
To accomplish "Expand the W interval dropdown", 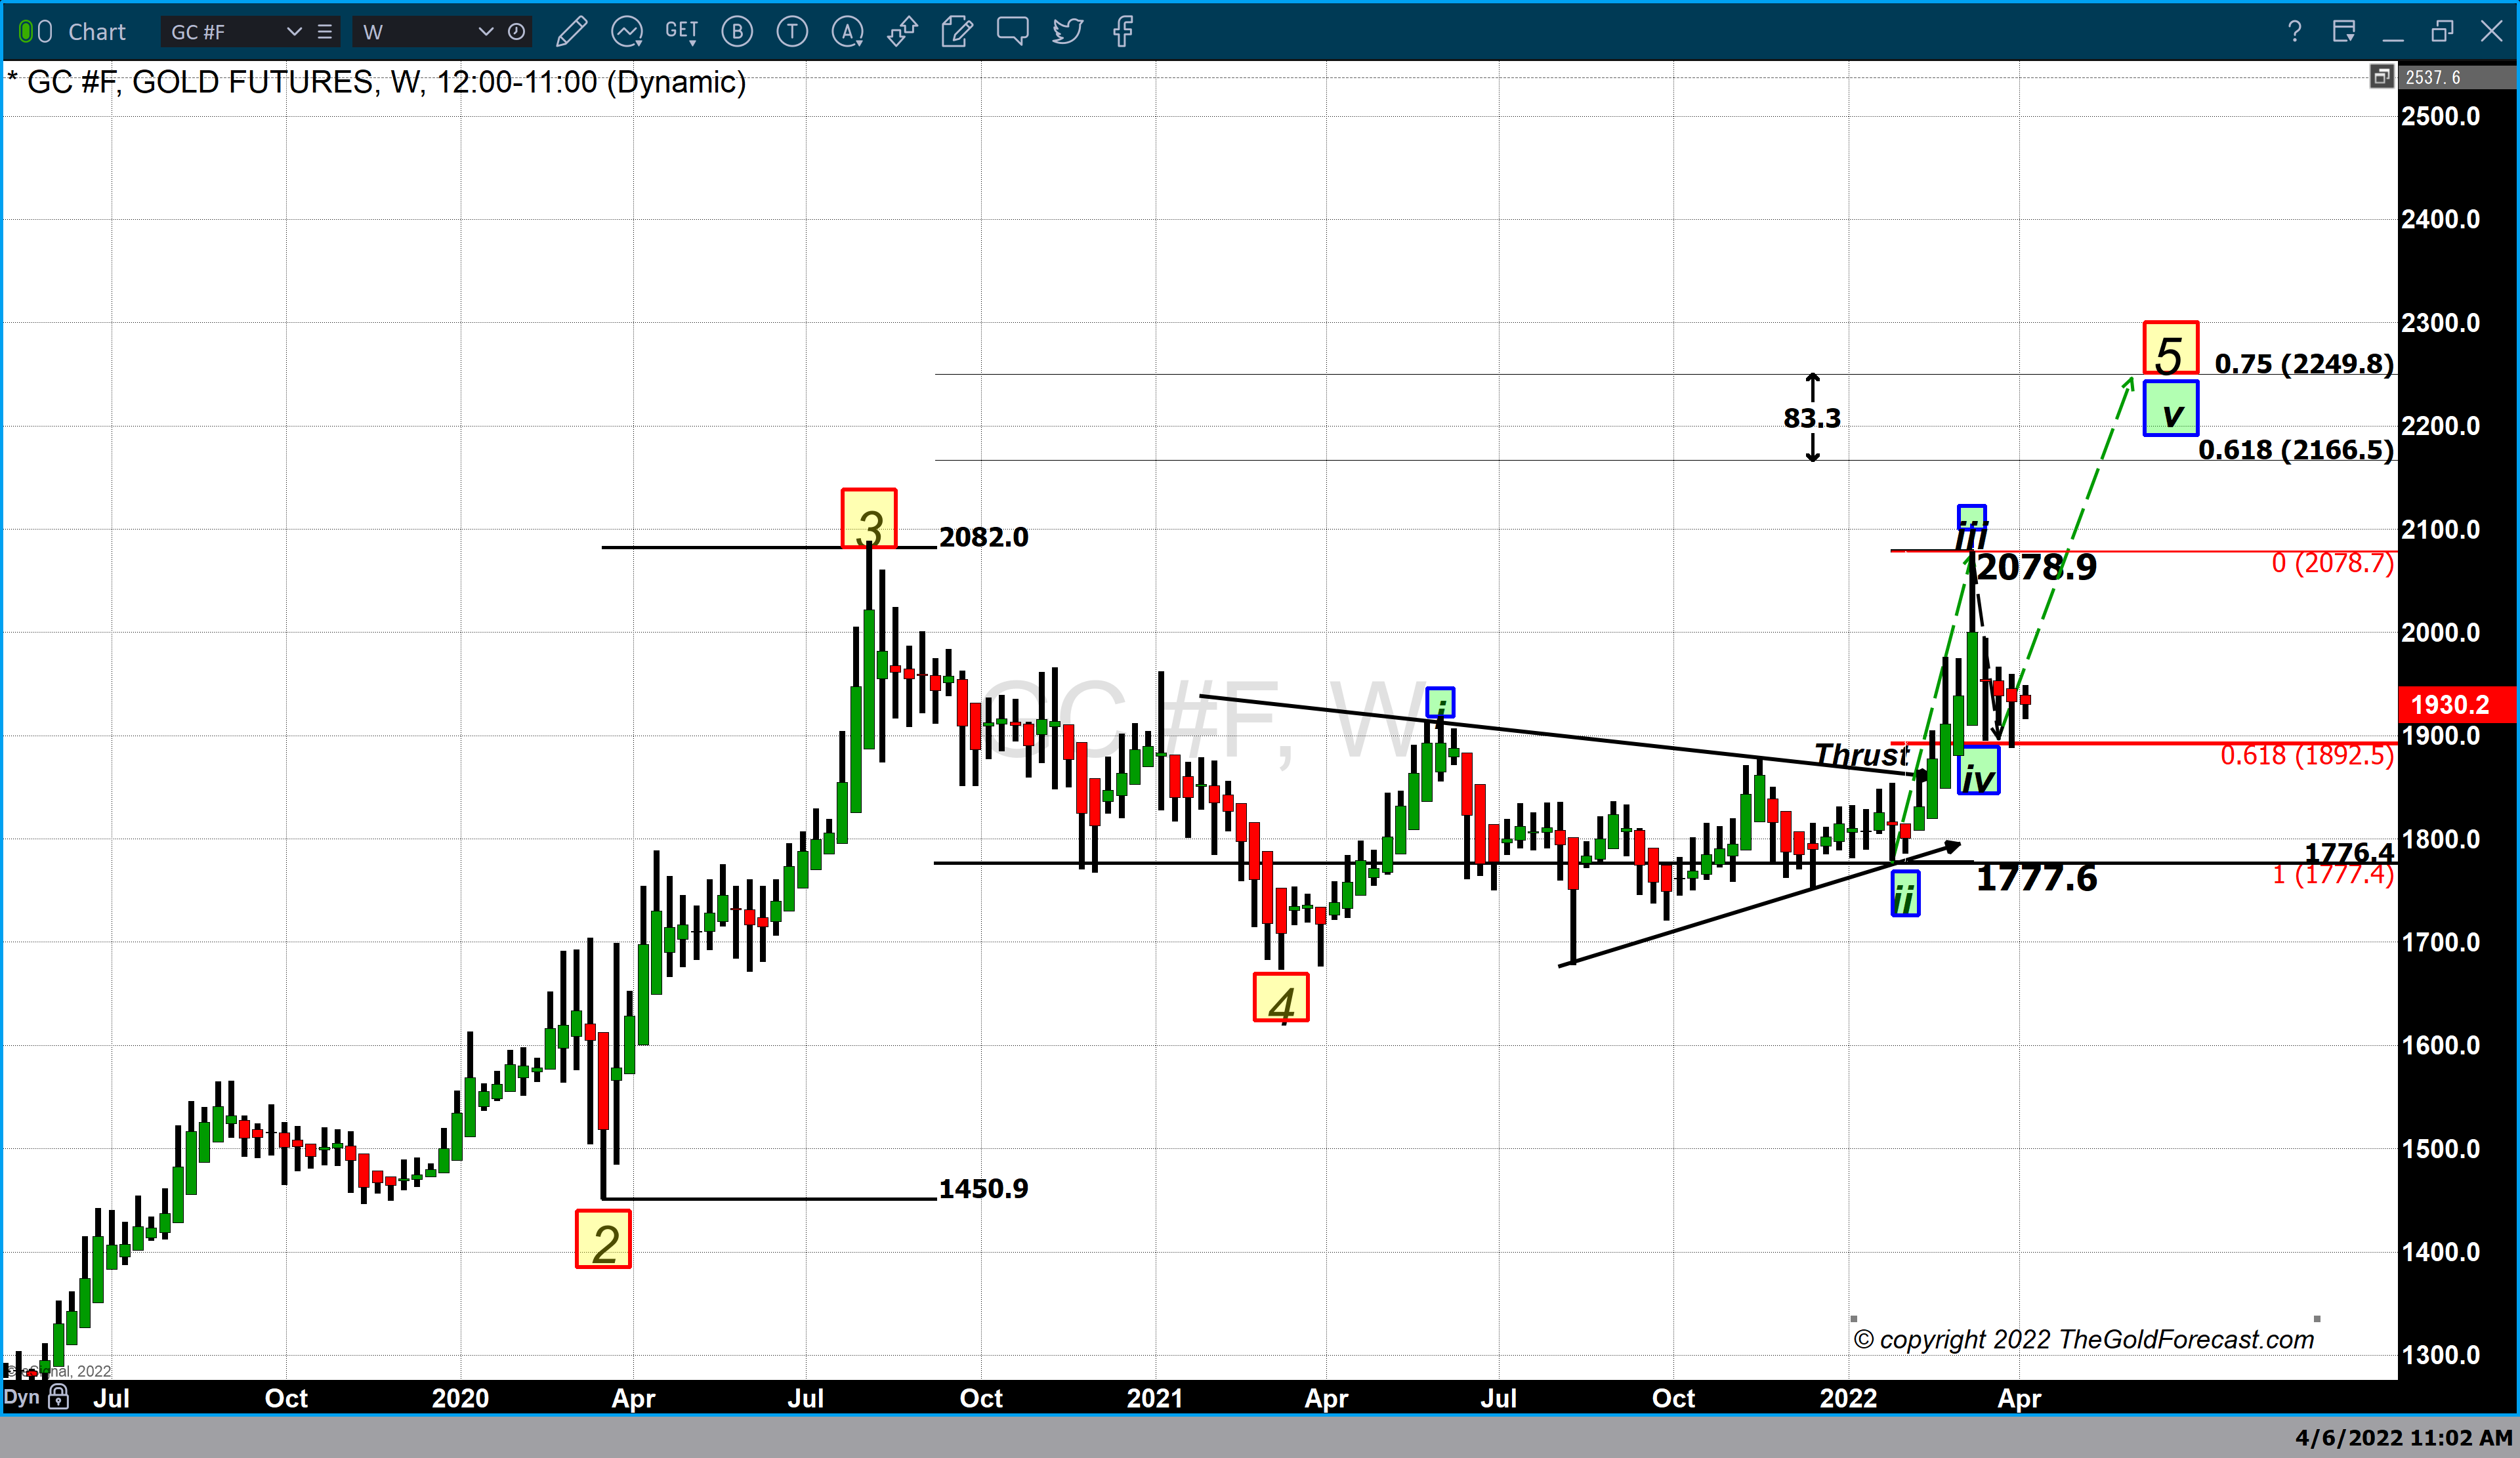I will [x=486, y=32].
